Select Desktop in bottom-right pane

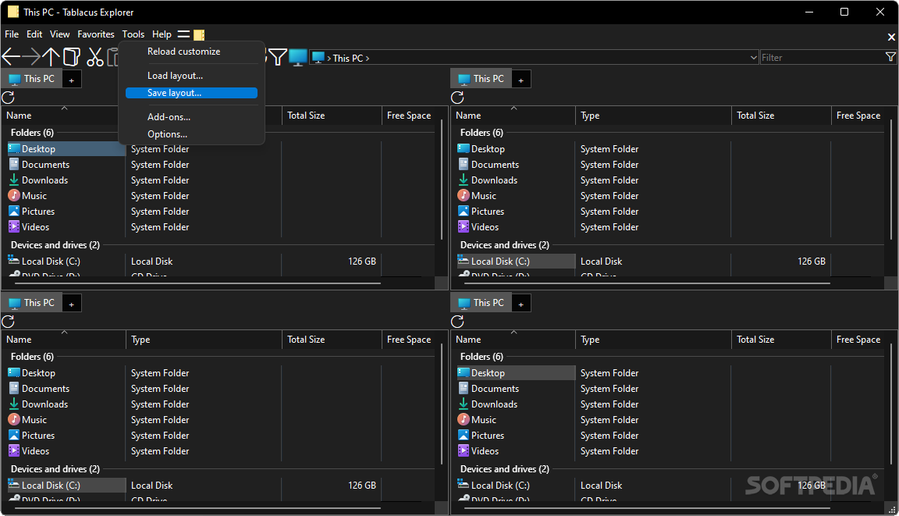[516, 372]
